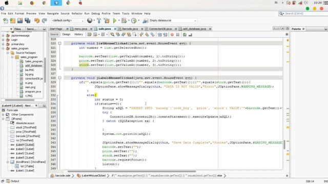Click the Apple menu icon
The height and width of the screenshot is (184, 328).
coord(7,3)
